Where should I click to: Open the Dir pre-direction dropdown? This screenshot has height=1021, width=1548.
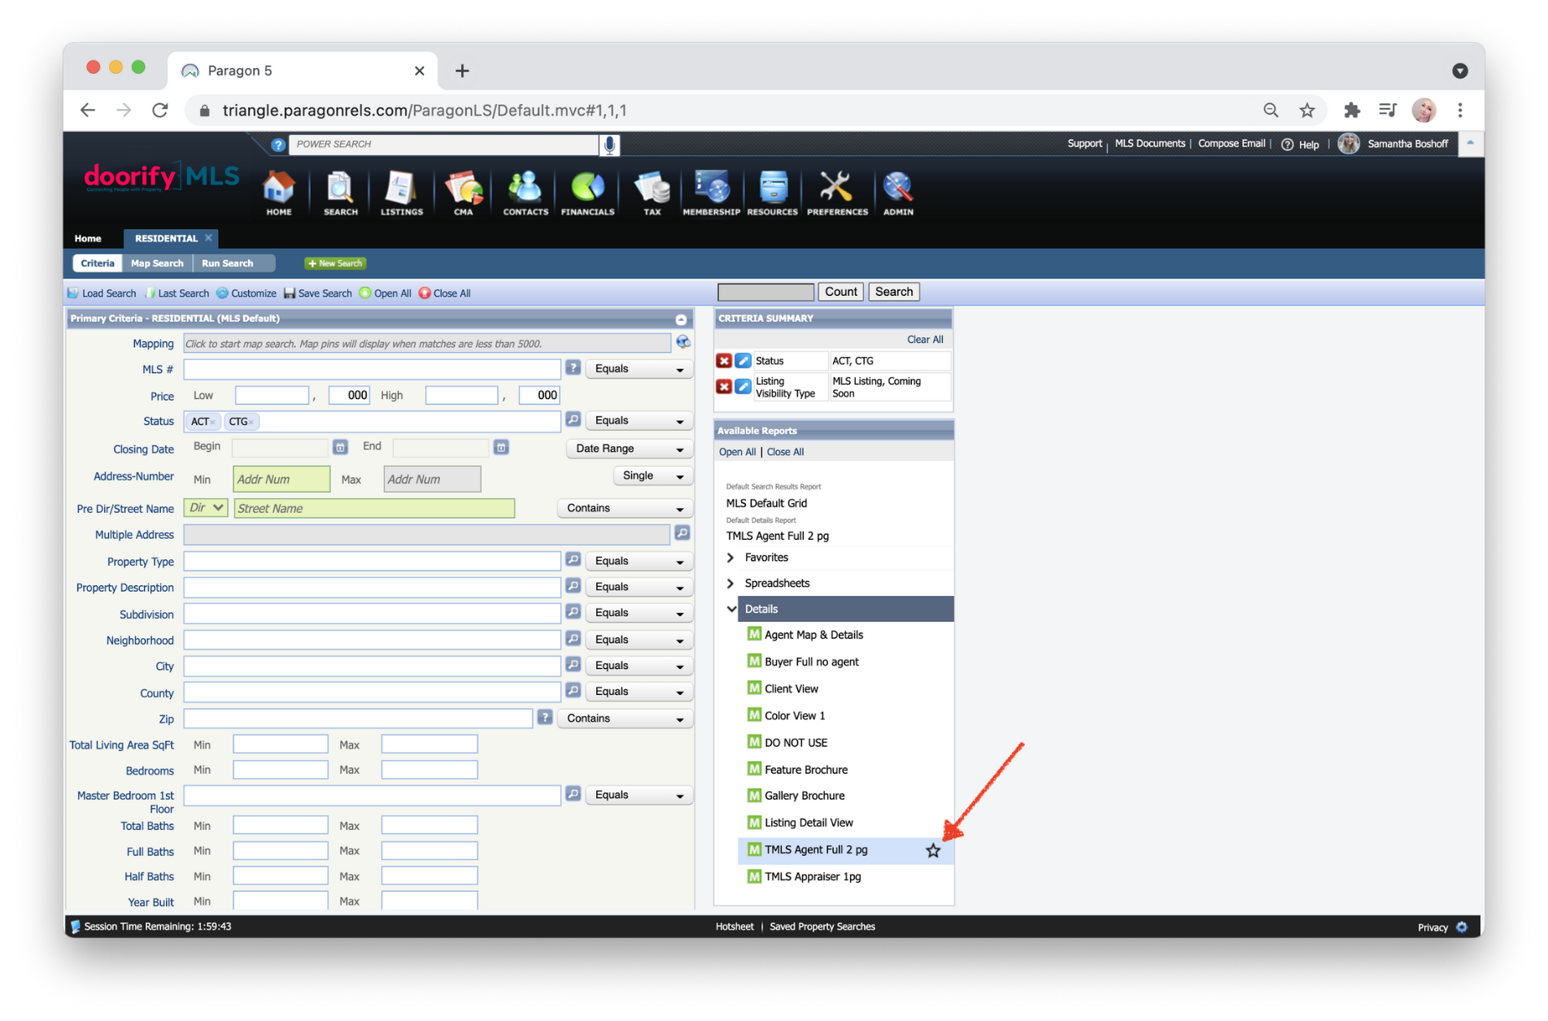205,507
